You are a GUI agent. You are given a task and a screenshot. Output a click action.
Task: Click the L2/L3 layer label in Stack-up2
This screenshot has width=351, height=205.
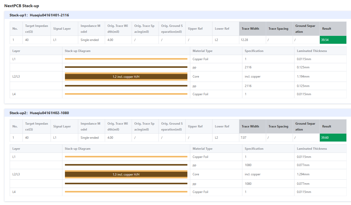click(16, 174)
